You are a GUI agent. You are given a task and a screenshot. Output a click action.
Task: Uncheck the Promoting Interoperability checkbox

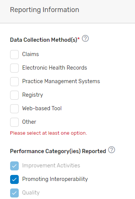(x=14, y=179)
